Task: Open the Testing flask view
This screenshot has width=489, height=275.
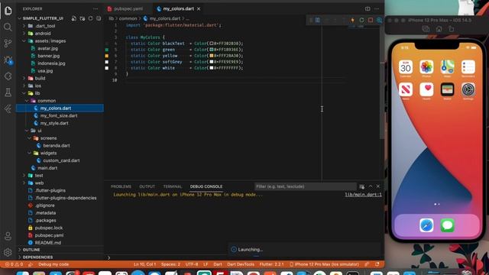Action: pos(8,92)
